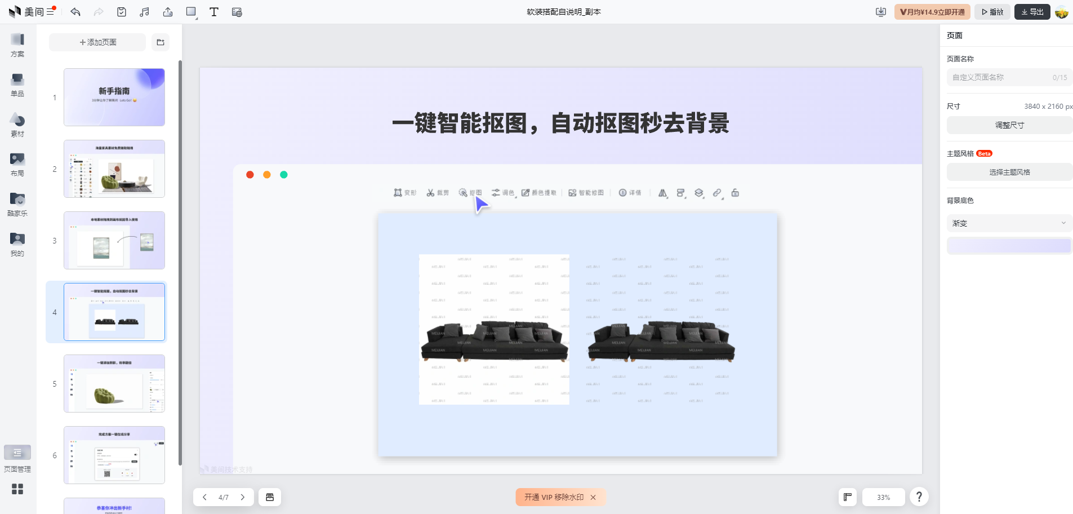Select the right sofa cutout image
Screen dimensions: 1073x514
pos(661,341)
